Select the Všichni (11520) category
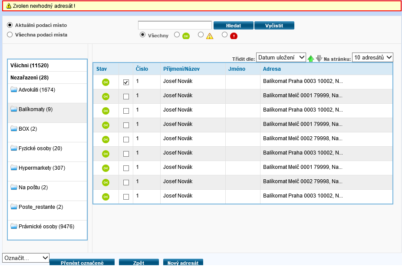This screenshot has height=270, width=402. 30,66
